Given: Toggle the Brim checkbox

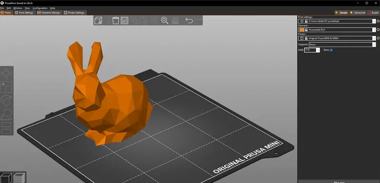Looking at the screenshot, I should [331, 50].
